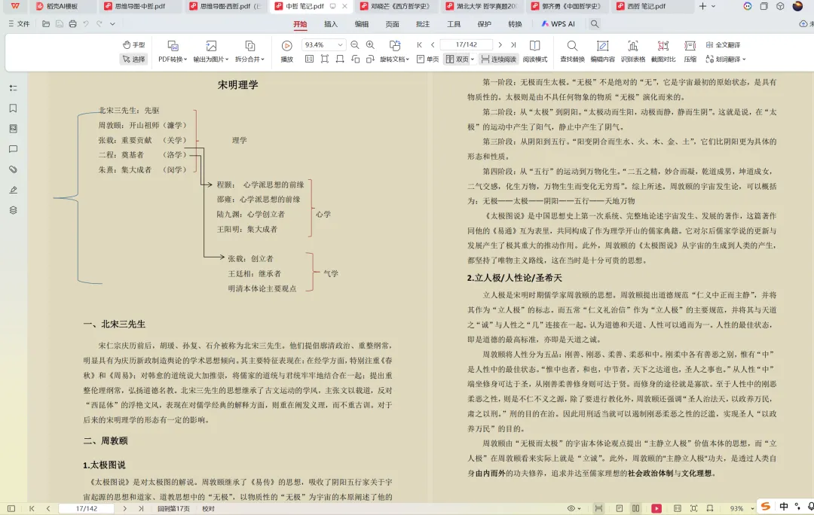
Task: Switch to the 西哲 笔记.pdf tab
Action: 646,6
